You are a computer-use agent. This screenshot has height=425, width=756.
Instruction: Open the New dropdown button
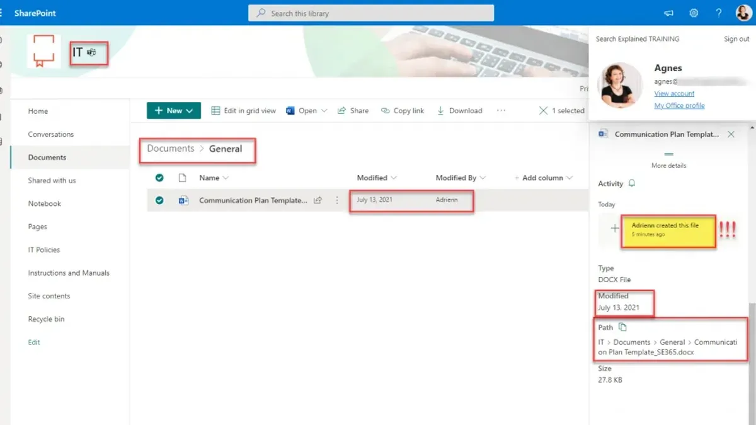[174, 111]
